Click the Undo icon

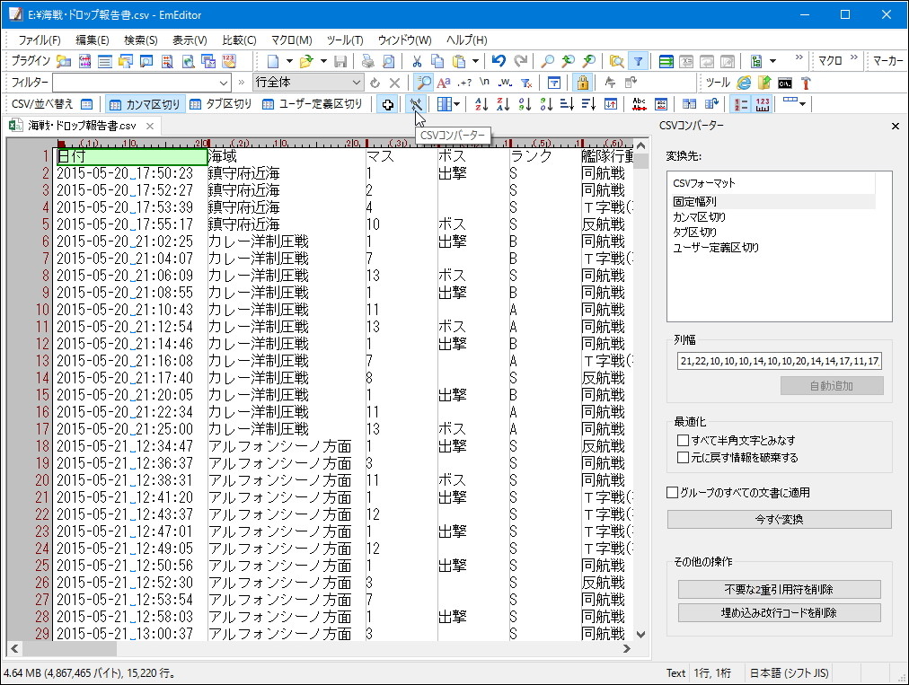pyautogui.click(x=499, y=61)
